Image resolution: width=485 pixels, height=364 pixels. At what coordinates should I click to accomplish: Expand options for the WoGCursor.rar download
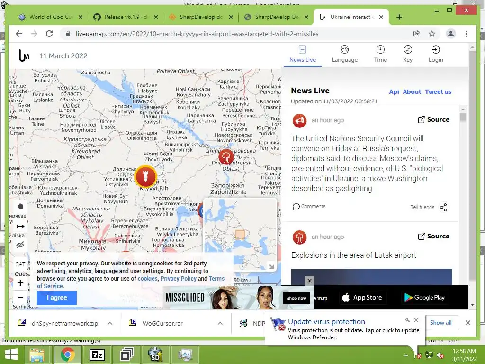220,323
